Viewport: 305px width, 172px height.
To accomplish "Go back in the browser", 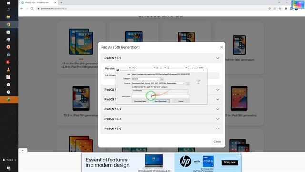I will click(21, 9).
